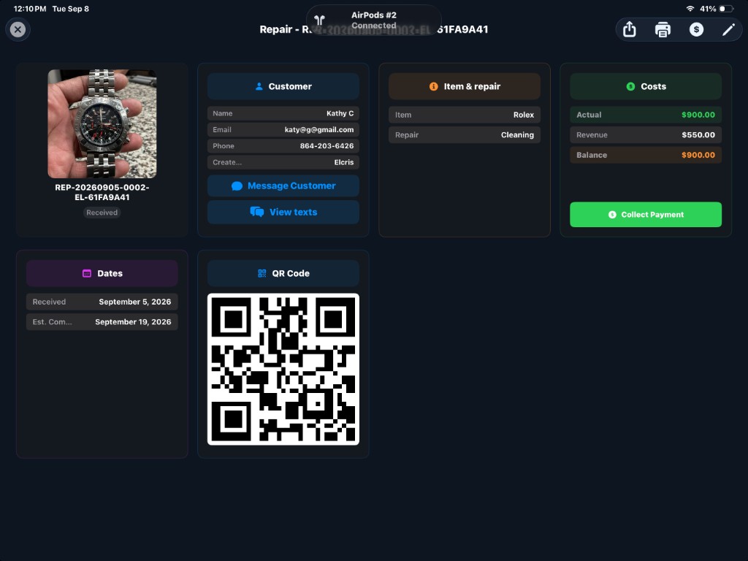This screenshot has width=748, height=561.
Task: Click the QR icon in QR Code header
Action: pos(262,273)
